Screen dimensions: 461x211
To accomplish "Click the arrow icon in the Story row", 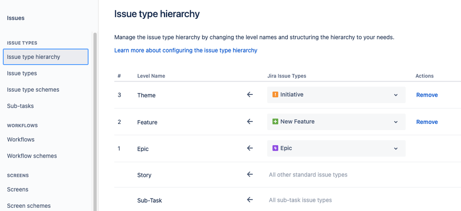I will point(250,175).
